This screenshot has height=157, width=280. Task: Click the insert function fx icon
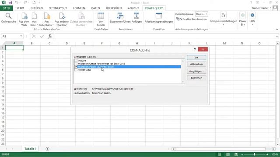coord(50,36)
